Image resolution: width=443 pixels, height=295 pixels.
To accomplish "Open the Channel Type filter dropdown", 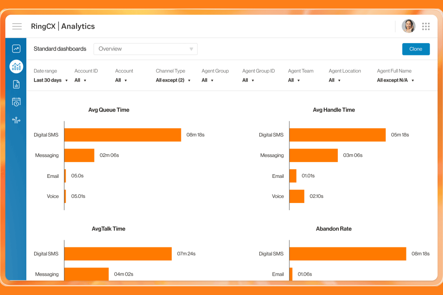I will [173, 80].
